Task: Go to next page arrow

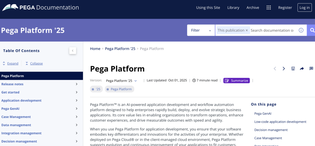Action: click(x=284, y=69)
